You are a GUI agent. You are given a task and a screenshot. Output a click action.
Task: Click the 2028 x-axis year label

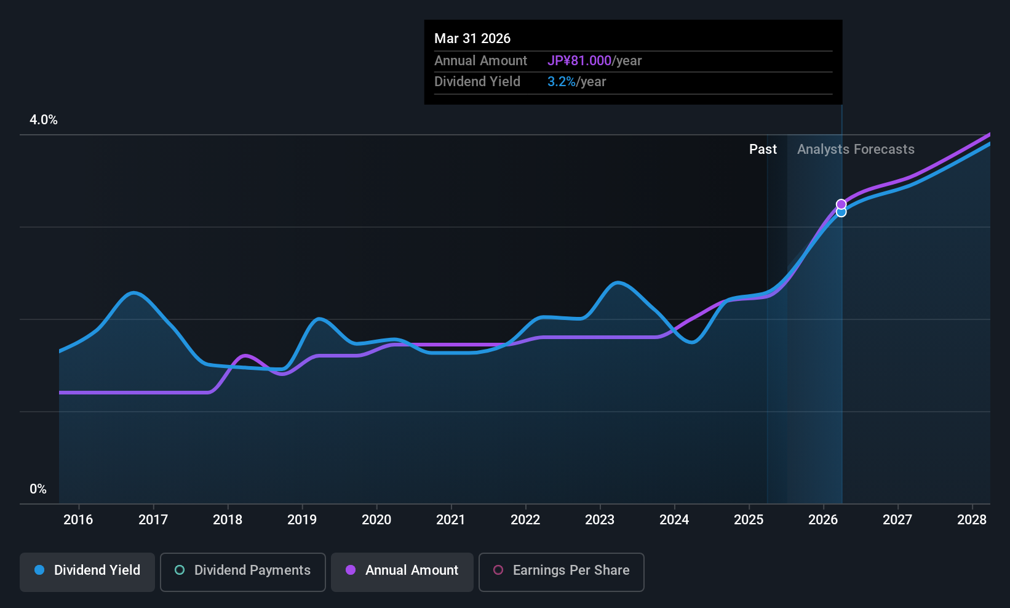point(972,520)
